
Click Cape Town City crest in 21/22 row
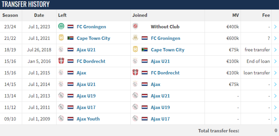pyautogui.click(x=61, y=38)
